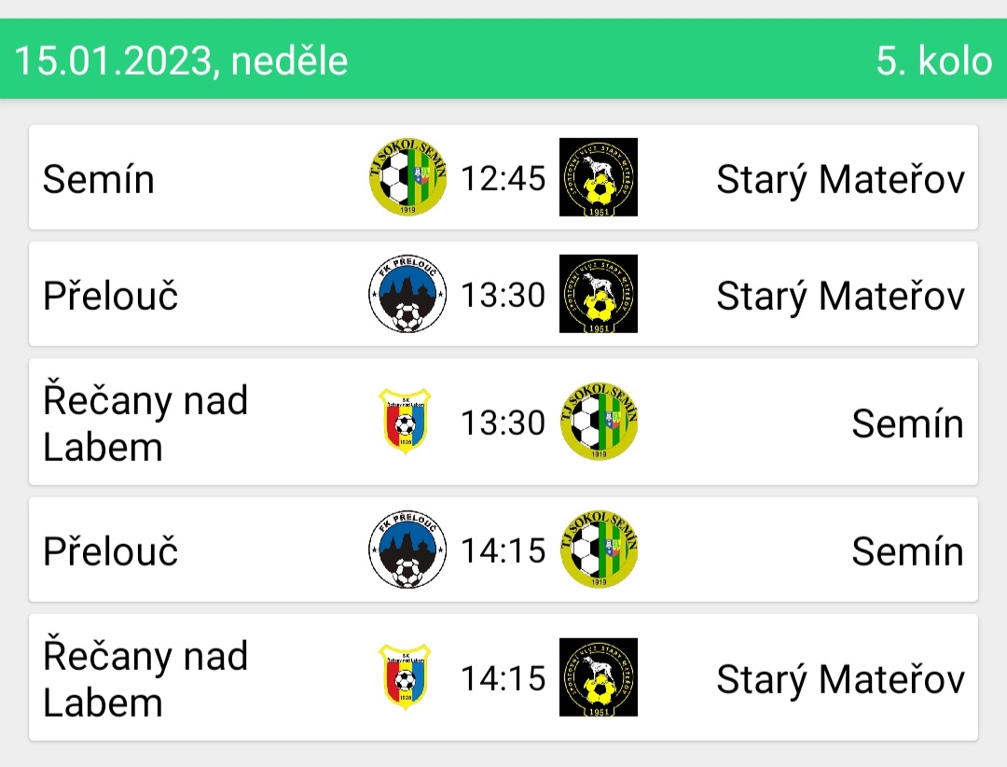Image resolution: width=1007 pixels, height=767 pixels.
Task: Click the Semín logo in the 12:45 match
Action: (x=407, y=176)
